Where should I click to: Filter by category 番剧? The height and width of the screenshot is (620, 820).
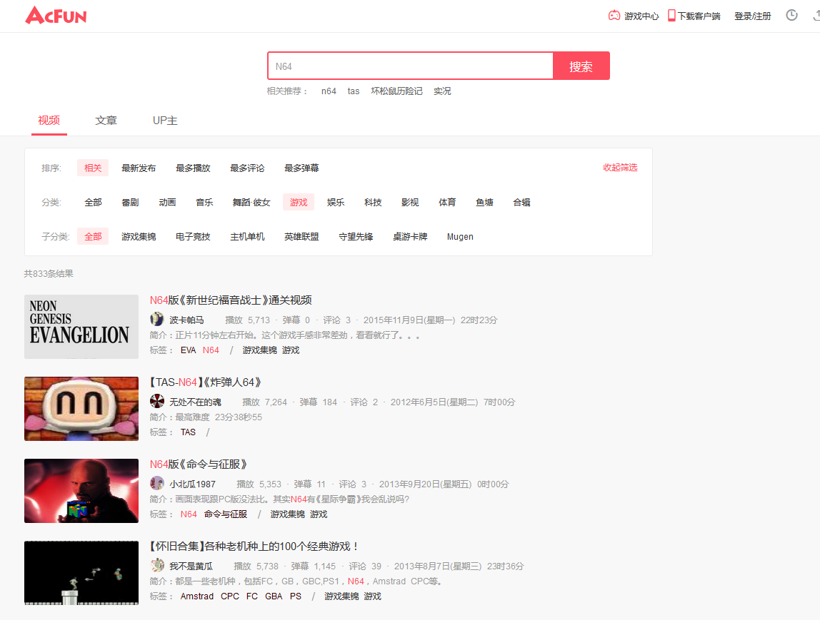tap(130, 203)
